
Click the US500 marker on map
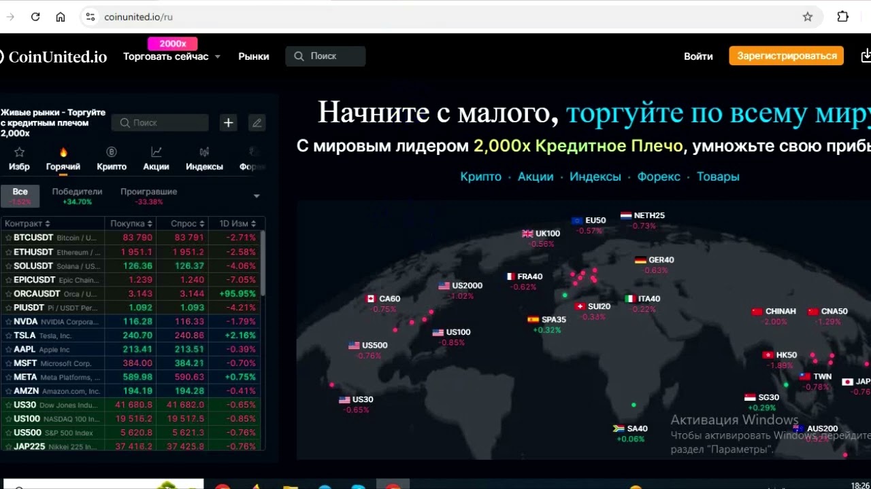368,350
